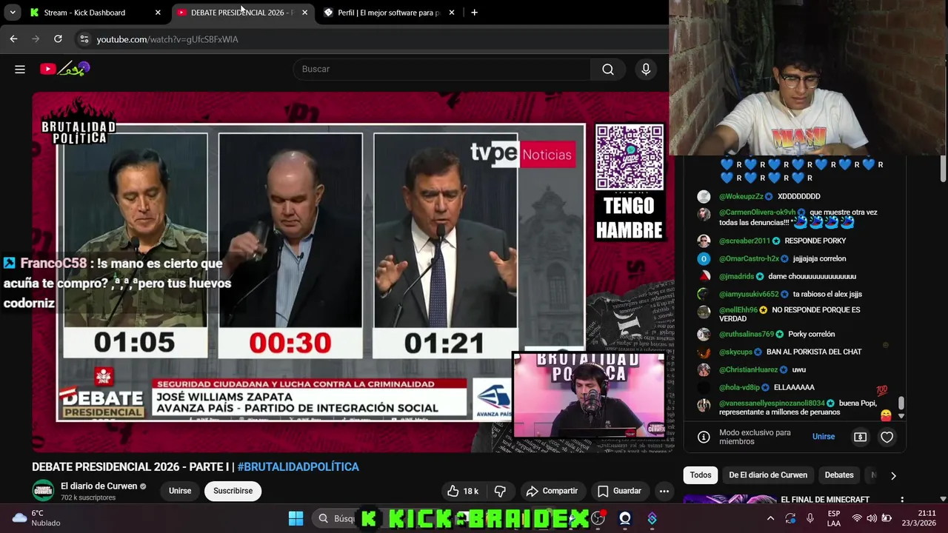This screenshot has height=533, width=948.
Task: Click @skycups chat username
Action: (735, 352)
